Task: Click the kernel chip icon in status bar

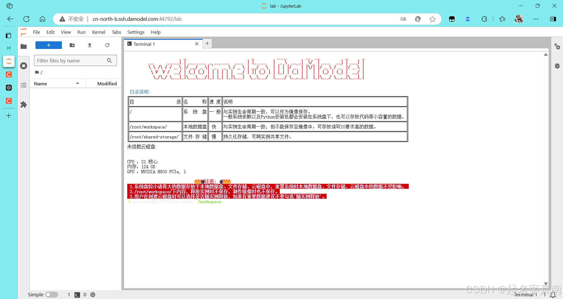Action: (x=93, y=295)
